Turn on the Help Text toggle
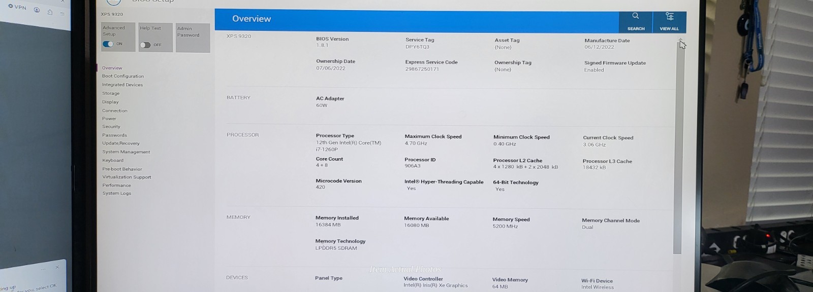This screenshot has height=292, width=813. pos(145,45)
